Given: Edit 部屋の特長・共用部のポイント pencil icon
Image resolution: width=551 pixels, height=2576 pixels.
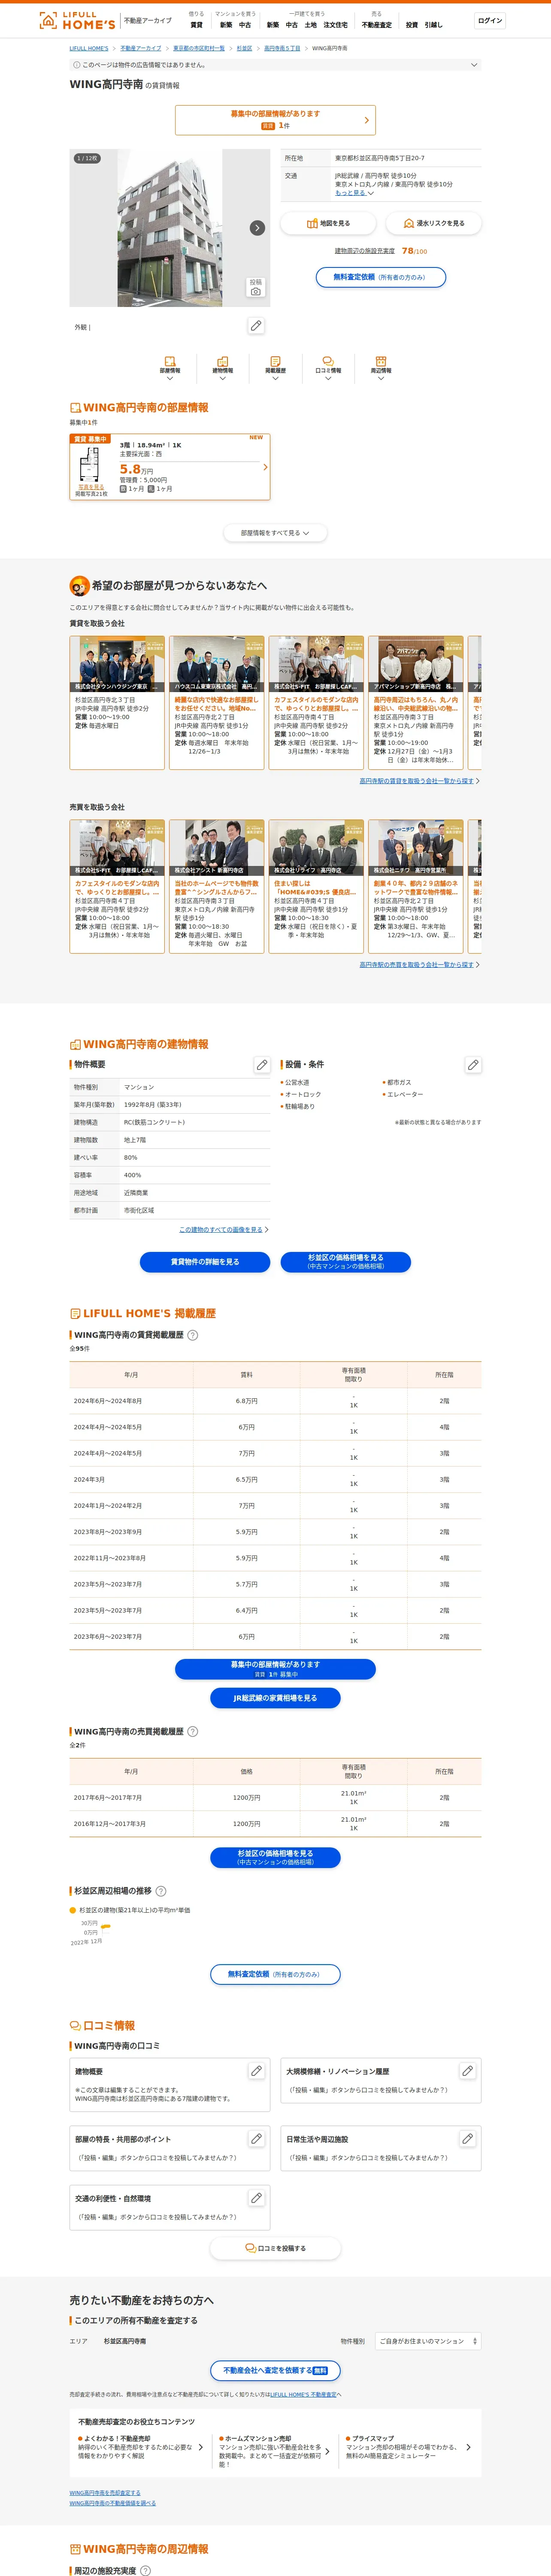Looking at the screenshot, I should tap(256, 2139).
